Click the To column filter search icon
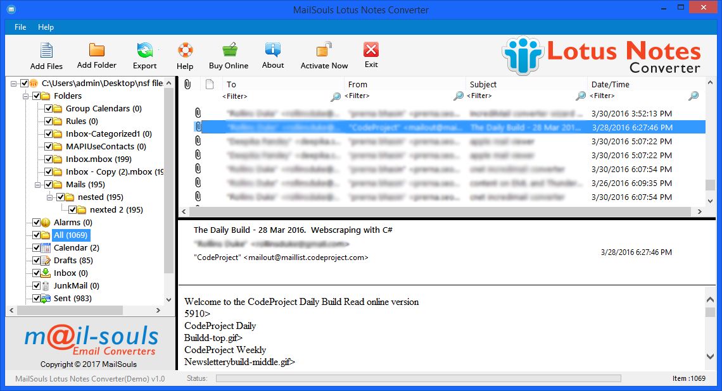This screenshot has width=722, height=391. (x=336, y=96)
